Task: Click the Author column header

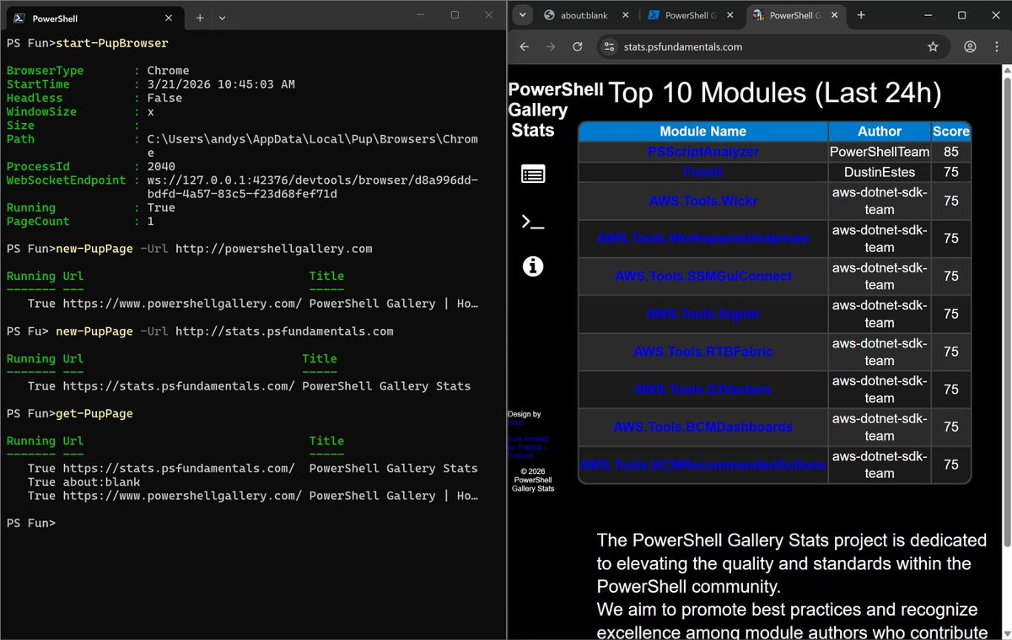Action: click(880, 132)
